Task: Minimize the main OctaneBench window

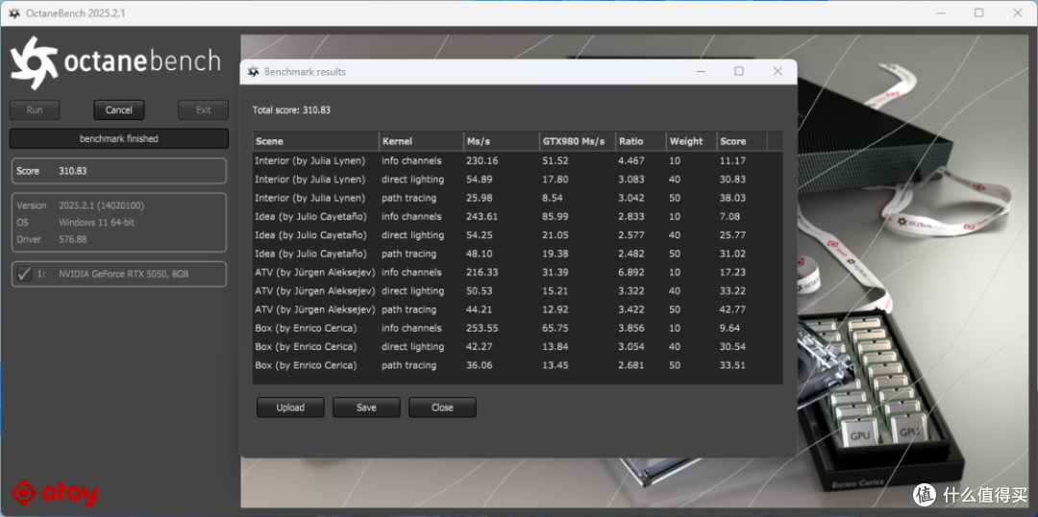Action: click(940, 13)
